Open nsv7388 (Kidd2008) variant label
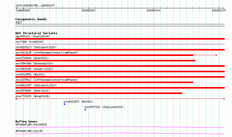 [x=30, y=42]
